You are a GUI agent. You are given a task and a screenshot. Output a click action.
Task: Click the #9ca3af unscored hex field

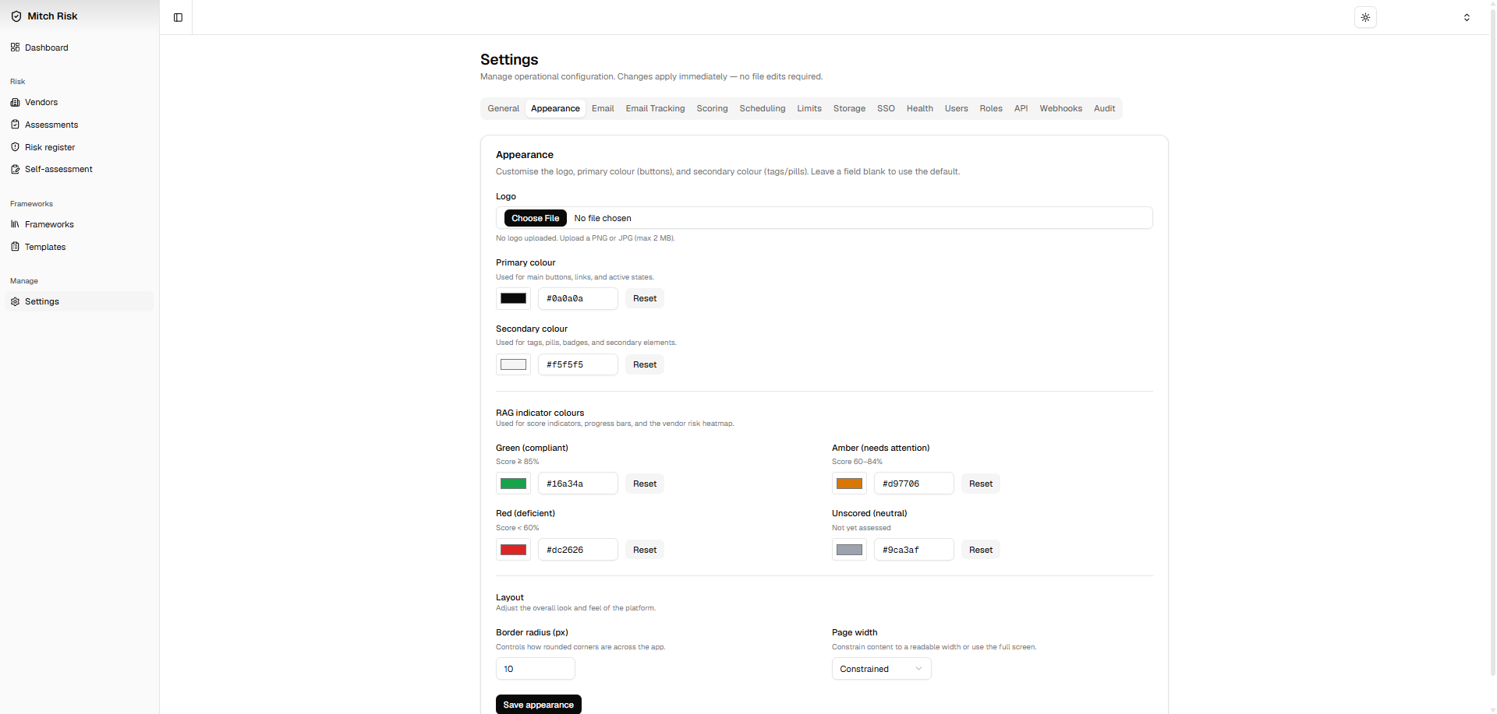point(914,550)
